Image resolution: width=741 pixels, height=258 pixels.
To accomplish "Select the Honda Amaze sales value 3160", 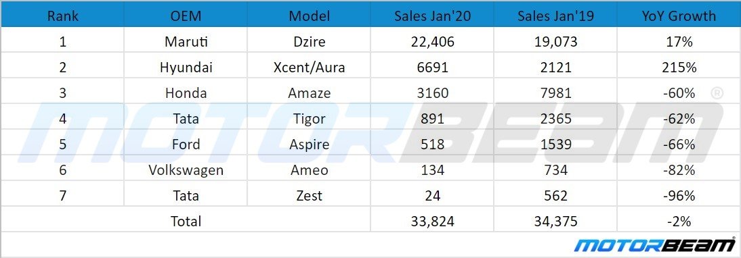I will point(432,93).
